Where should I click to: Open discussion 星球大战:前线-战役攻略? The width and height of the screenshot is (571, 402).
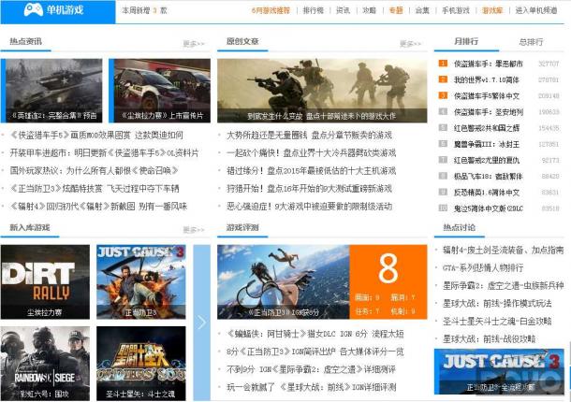489,339
